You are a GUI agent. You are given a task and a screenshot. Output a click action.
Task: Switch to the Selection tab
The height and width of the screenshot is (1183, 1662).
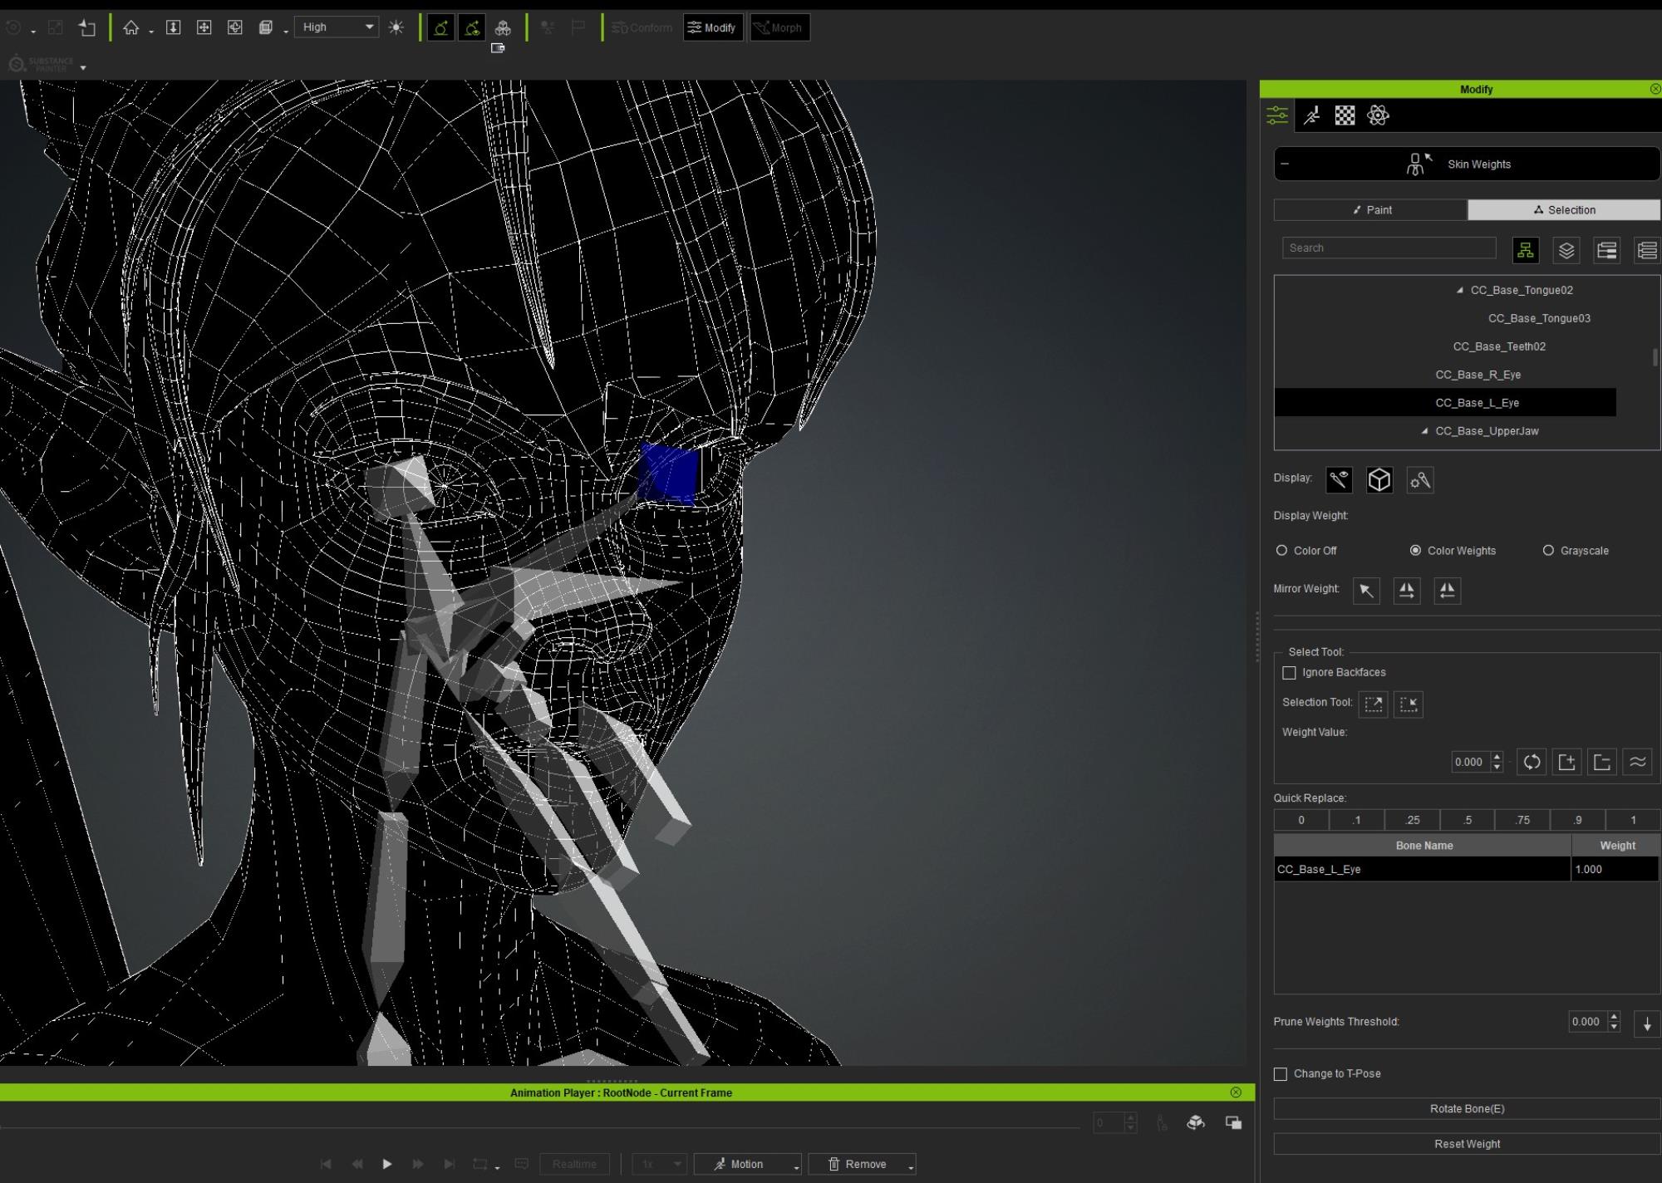point(1564,210)
